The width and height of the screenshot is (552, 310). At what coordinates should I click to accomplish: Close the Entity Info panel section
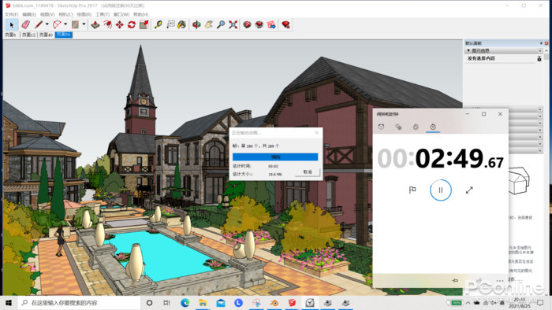click(x=539, y=51)
